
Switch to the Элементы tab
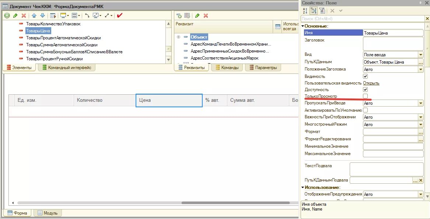point(19,68)
